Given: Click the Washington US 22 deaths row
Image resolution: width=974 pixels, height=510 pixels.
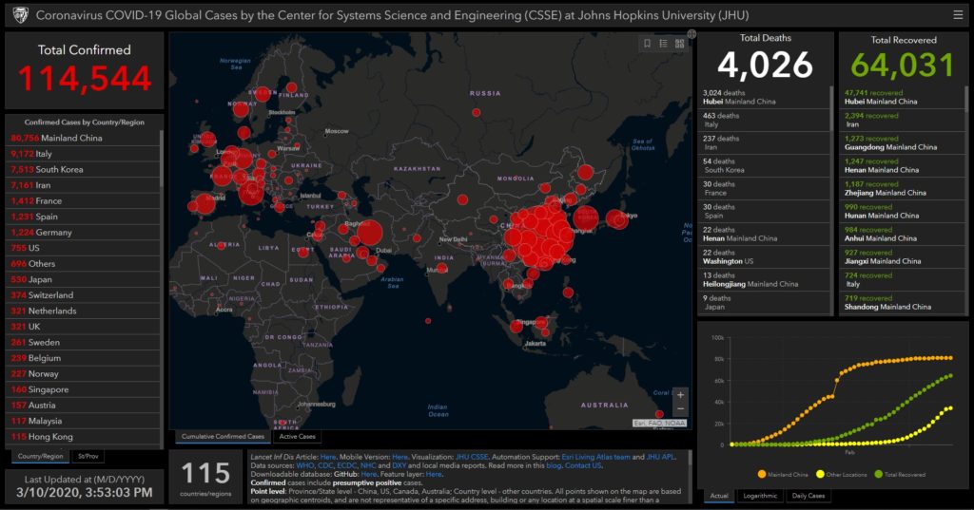Looking at the screenshot, I should (764, 256).
